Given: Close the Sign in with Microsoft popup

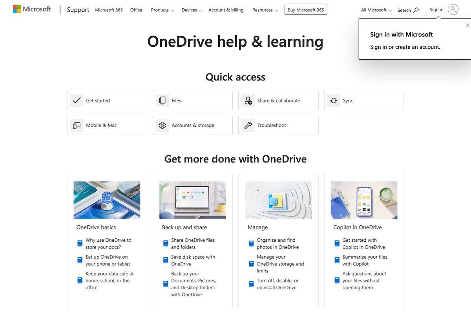Looking at the screenshot, I should (467, 26).
